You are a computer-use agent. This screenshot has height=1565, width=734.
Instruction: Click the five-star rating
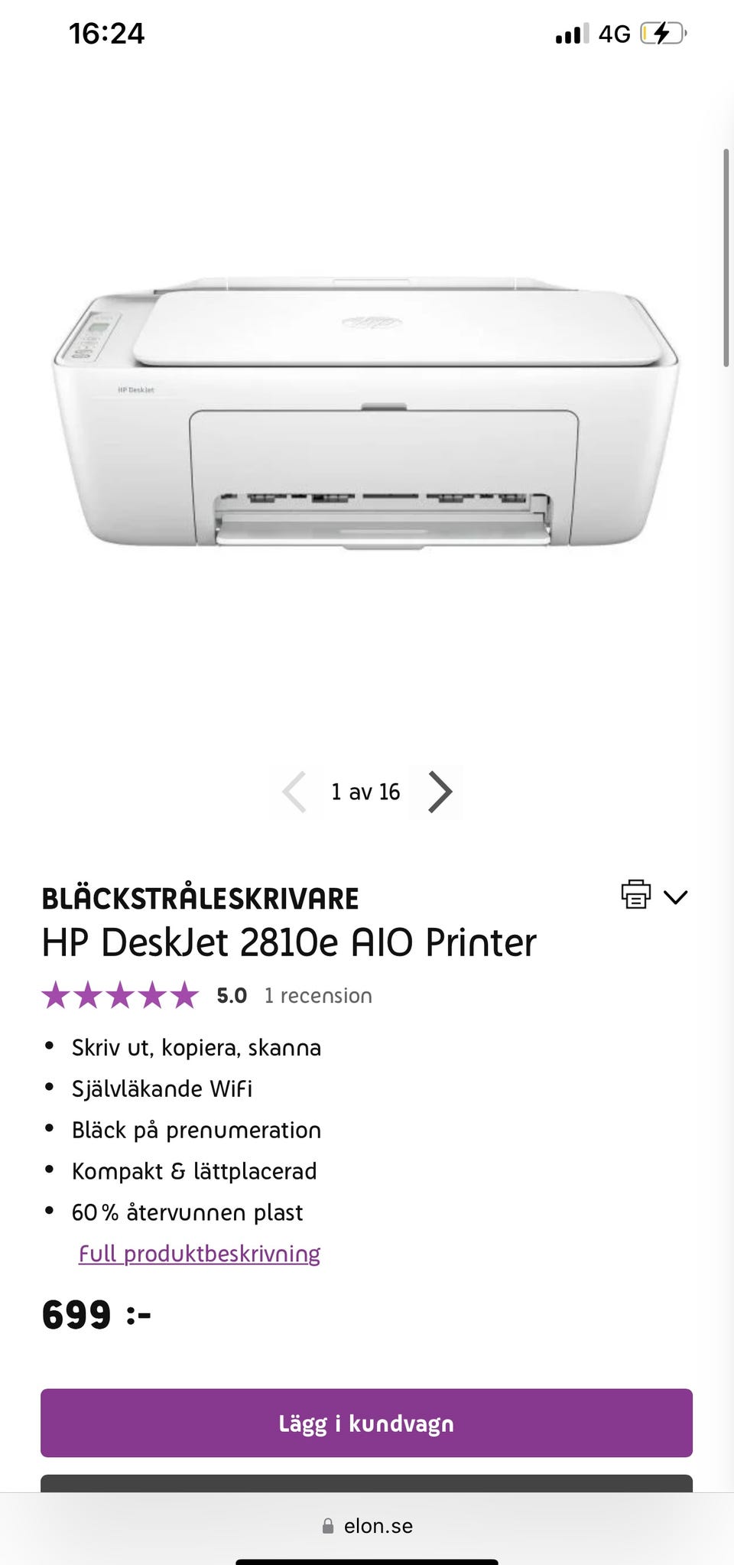click(120, 996)
